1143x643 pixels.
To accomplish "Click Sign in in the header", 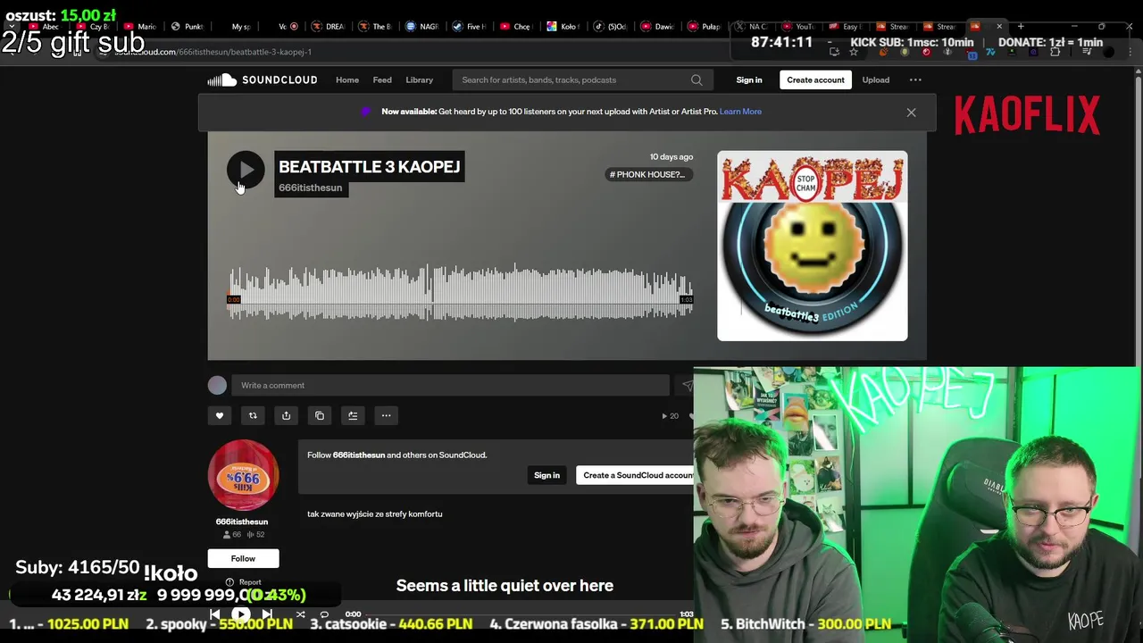I will tap(749, 79).
